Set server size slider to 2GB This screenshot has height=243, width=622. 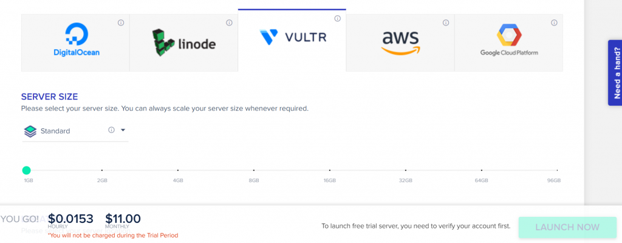click(x=102, y=170)
